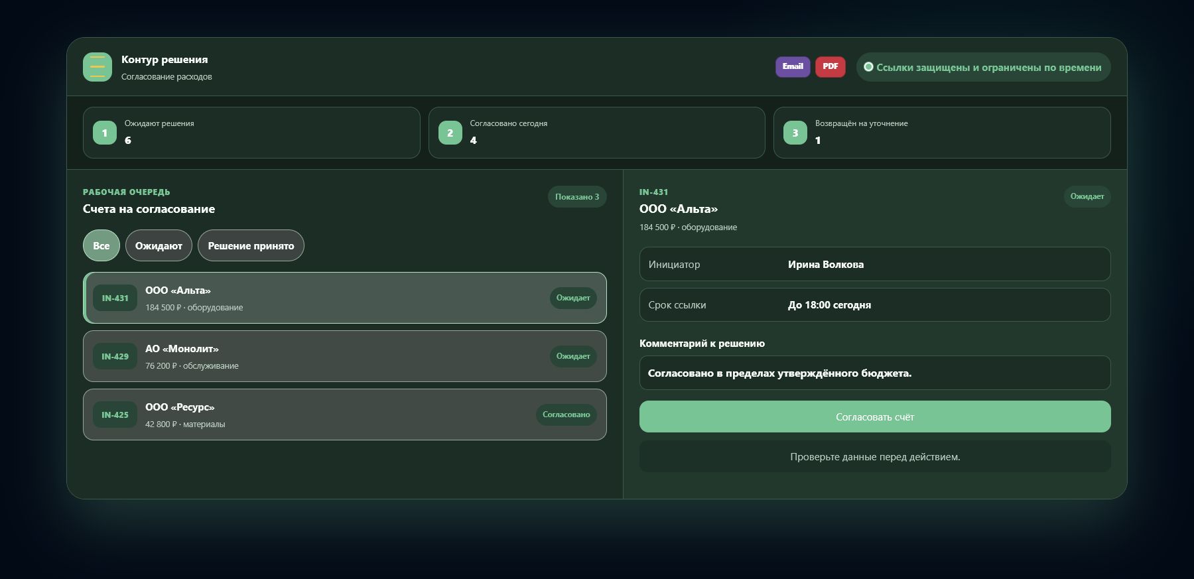
Task: Open the ООО «Альта» invoice row
Action: click(x=345, y=298)
